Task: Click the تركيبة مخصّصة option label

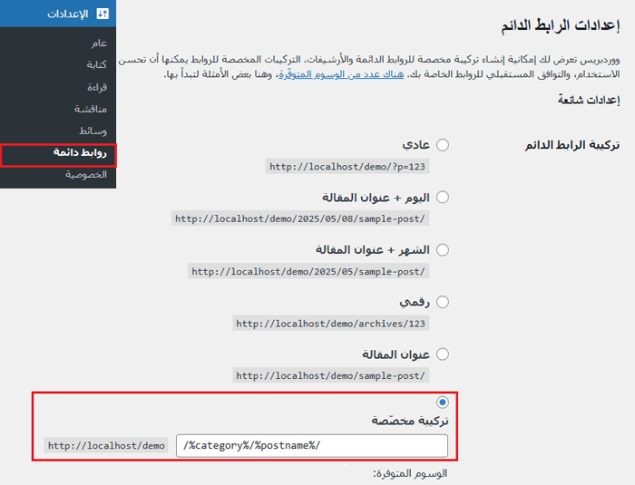Action: [x=410, y=421]
